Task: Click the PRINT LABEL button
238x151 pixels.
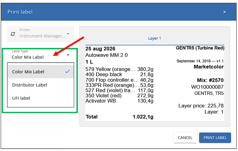Action: 215,138
